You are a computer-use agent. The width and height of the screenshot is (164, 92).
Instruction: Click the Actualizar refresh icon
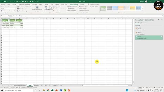click(x=50, y=7)
